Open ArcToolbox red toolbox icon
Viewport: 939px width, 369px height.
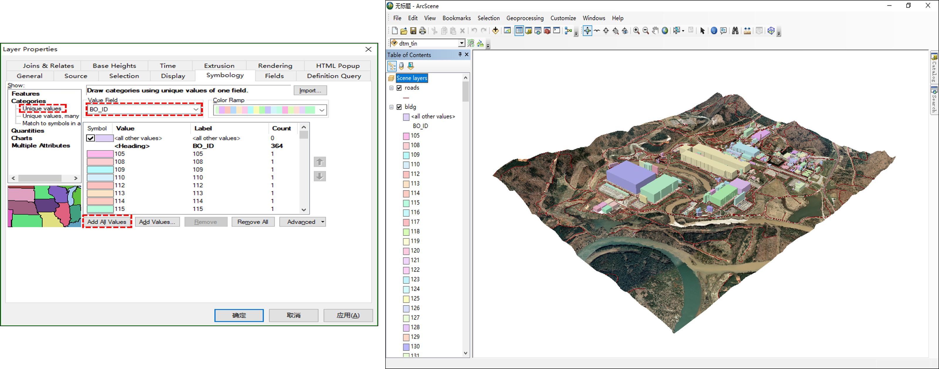pyautogui.click(x=547, y=31)
